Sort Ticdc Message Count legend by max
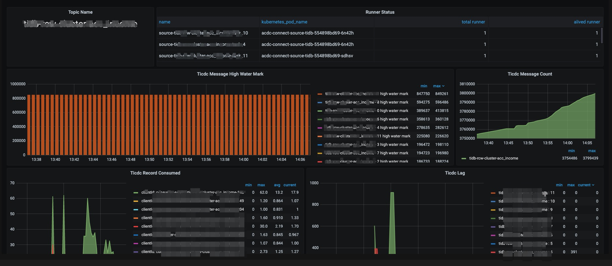 coord(592,151)
